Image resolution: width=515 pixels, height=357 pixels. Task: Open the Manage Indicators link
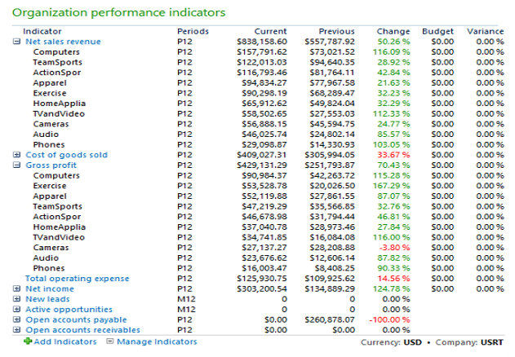pos(157,342)
